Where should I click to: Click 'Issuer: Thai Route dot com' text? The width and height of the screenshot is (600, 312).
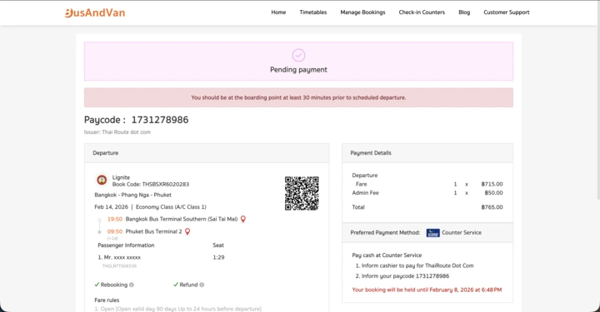(x=117, y=132)
